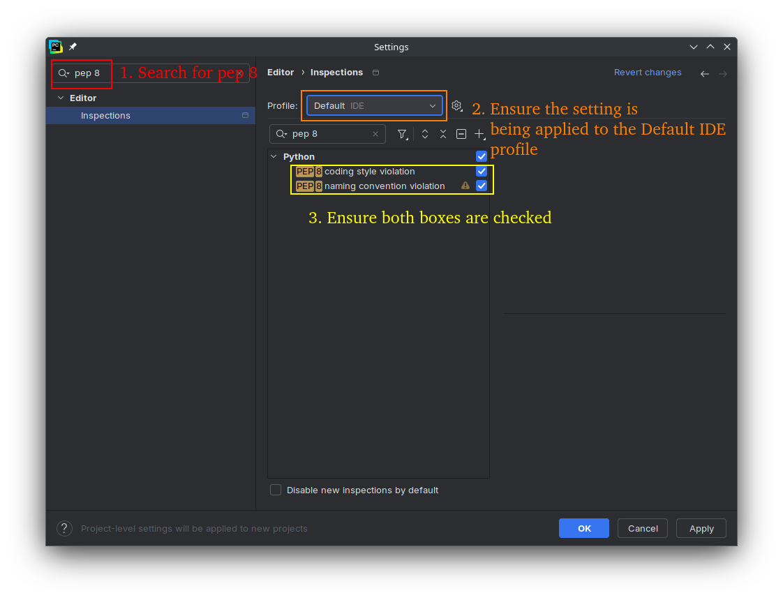This screenshot has height=600, width=783.
Task: Open the profile gear settings icon
Action: coord(456,105)
